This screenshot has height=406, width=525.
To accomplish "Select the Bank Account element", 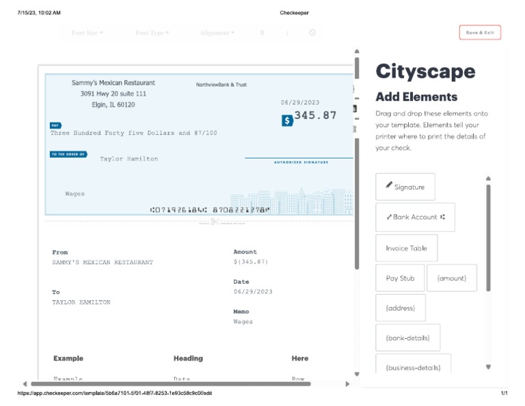I will (x=415, y=217).
